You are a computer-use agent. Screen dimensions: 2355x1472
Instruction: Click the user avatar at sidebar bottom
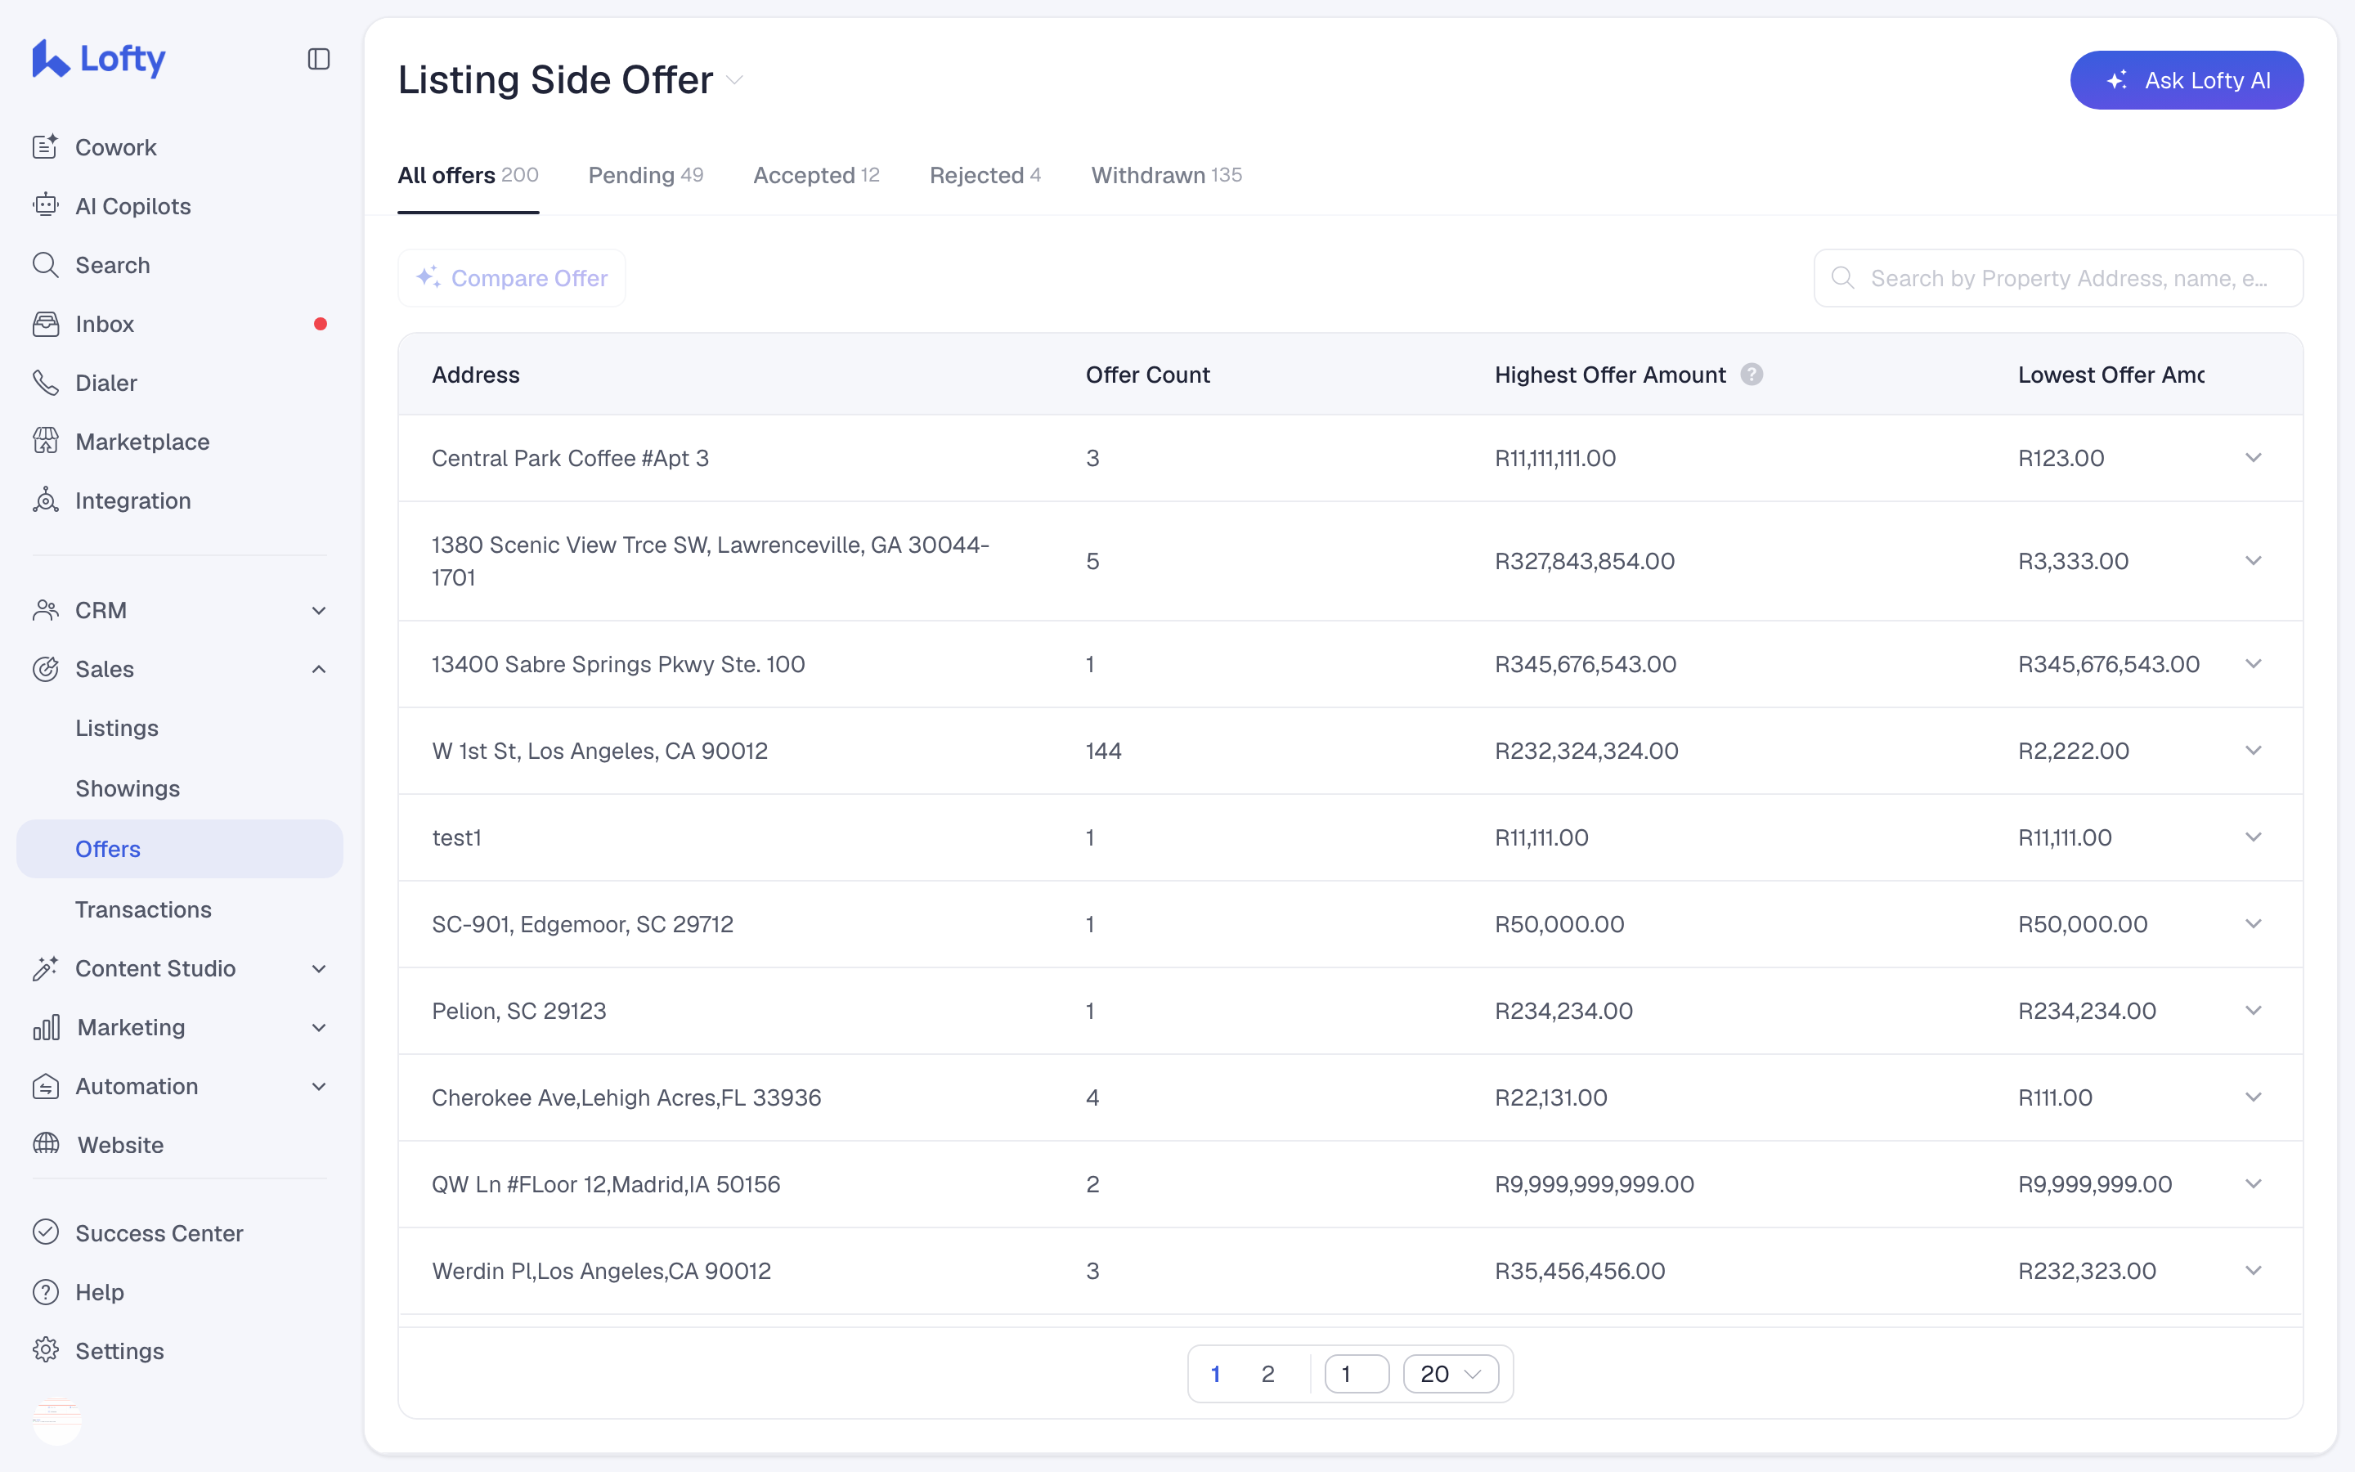click(56, 1420)
